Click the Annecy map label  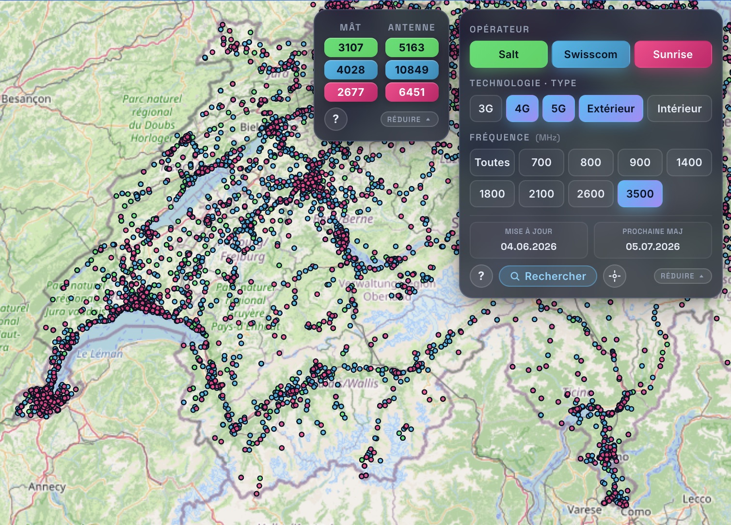pyautogui.click(x=47, y=487)
